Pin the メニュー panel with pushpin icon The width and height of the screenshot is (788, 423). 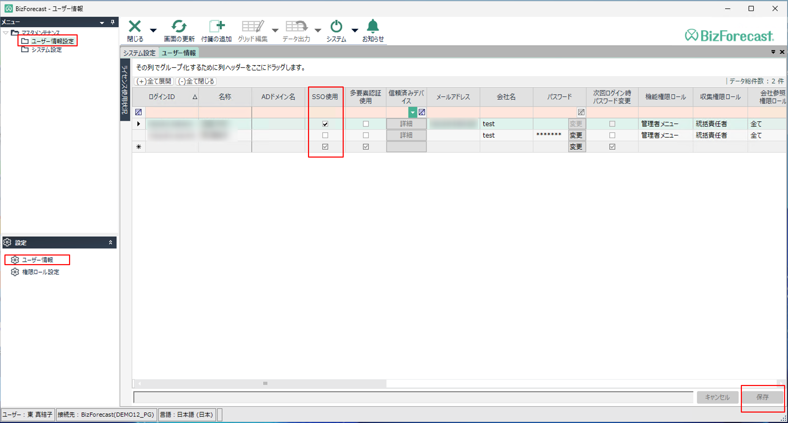pyautogui.click(x=113, y=22)
